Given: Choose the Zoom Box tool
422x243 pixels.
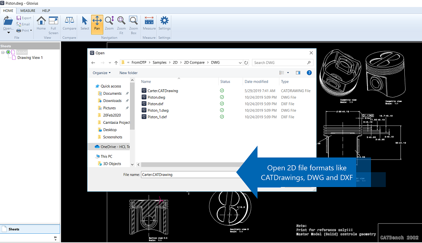Looking at the screenshot, I should (133, 21).
